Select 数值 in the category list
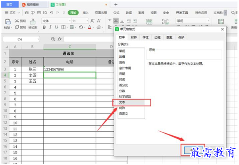The image size is (239, 165). [x=131, y=57]
